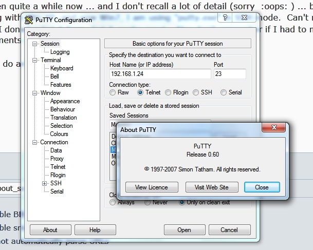
Task: Open the Telnet settings category in tree
Action: 58,167
